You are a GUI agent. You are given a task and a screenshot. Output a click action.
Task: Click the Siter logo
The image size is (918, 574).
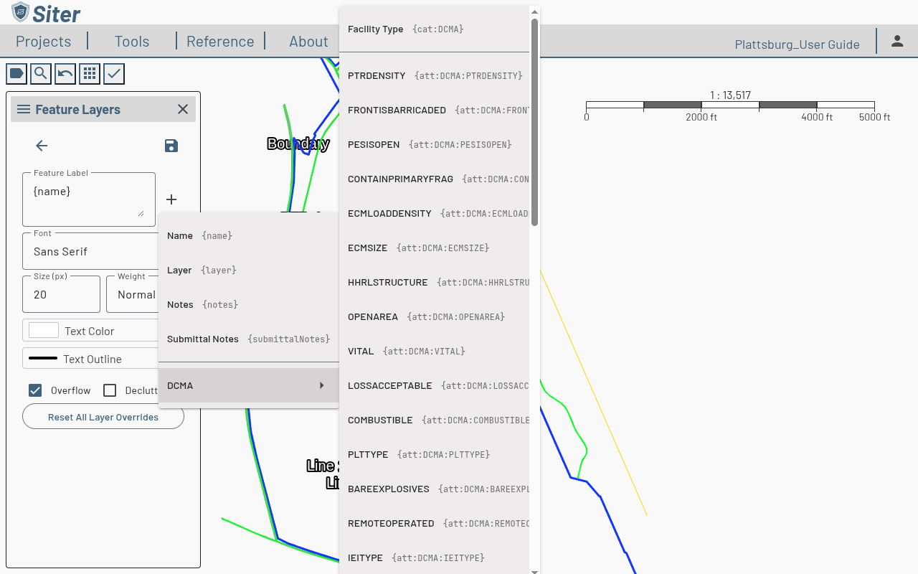click(x=46, y=13)
